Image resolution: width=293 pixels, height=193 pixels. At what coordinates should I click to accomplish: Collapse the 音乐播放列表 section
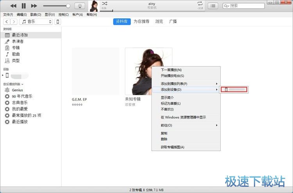tap(22, 84)
